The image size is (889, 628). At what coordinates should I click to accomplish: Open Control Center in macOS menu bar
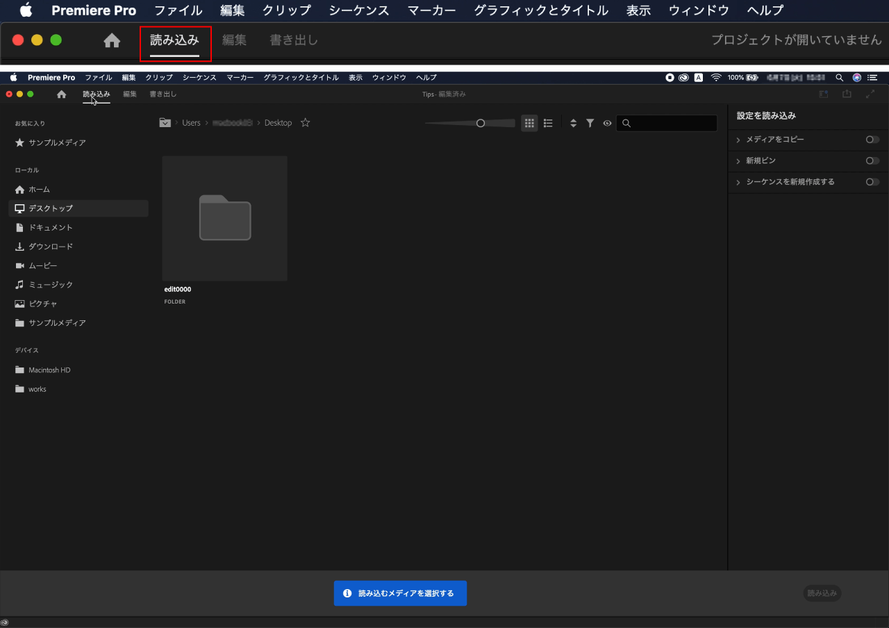872,78
